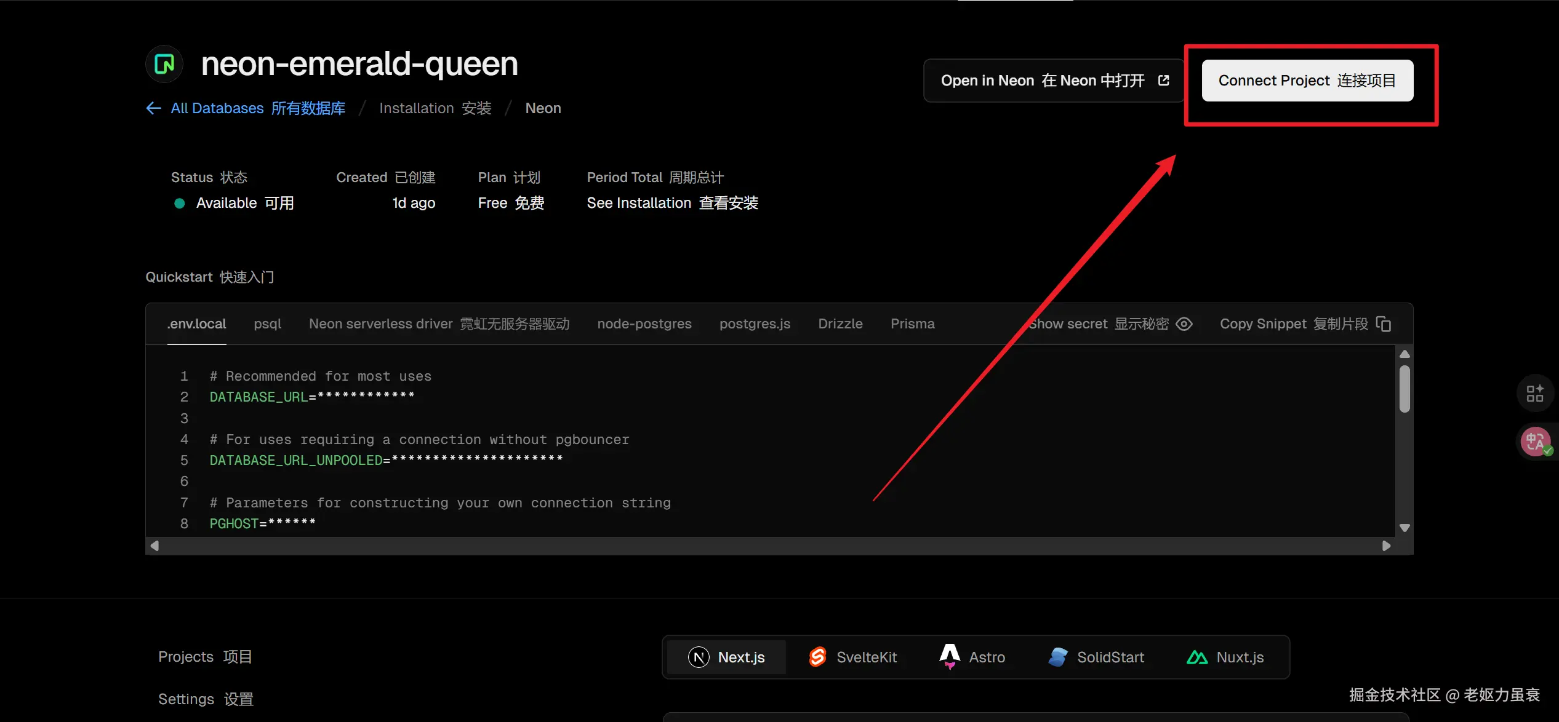This screenshot has height=722, width=1559.
Task: Click the Neon breadcrumb item
Action: click(x=543, y=108)
